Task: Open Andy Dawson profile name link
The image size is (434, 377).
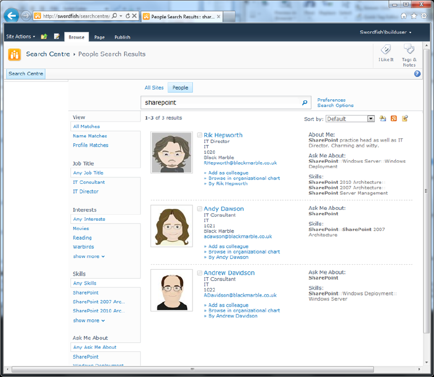Action: 224,209
